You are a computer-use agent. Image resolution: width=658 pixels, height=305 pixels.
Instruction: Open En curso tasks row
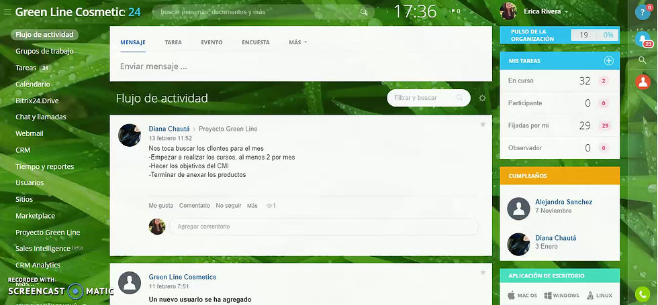pyautogui.click(x=559, y=81)
